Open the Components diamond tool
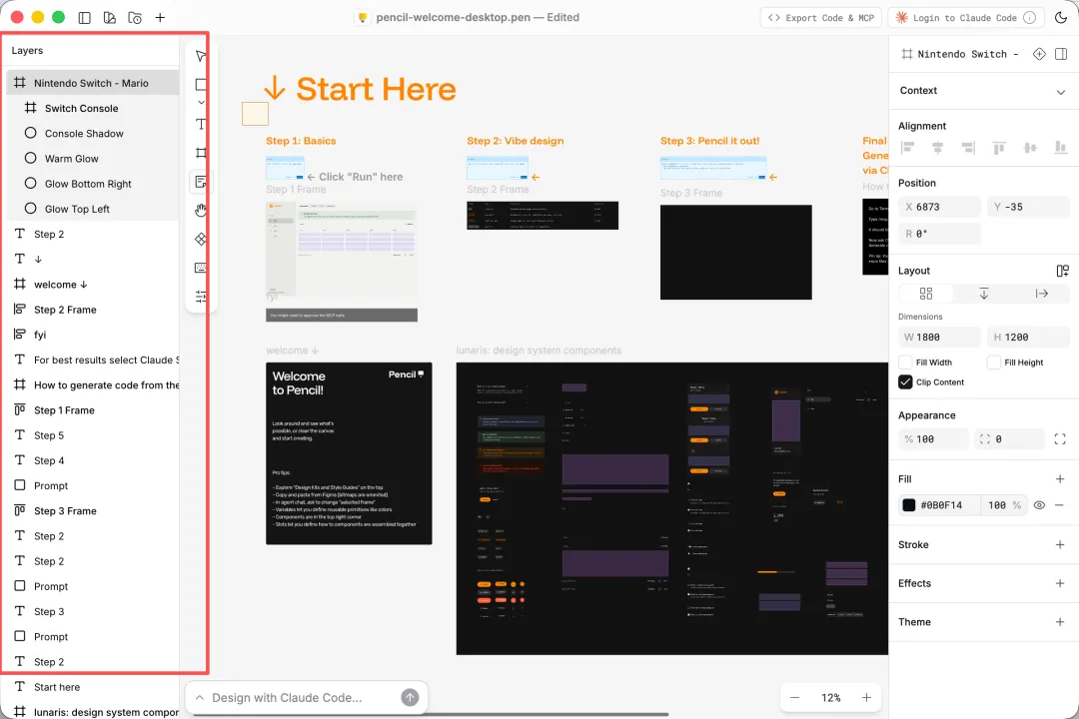Screen dimensions: 1079x719 [201, 239]
